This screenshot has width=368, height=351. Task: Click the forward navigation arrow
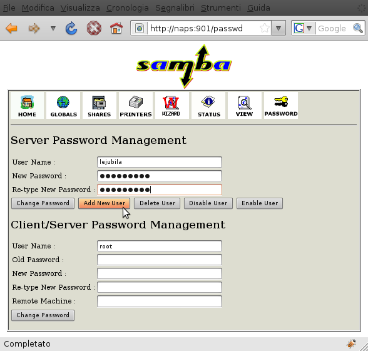tap(34, 29)
